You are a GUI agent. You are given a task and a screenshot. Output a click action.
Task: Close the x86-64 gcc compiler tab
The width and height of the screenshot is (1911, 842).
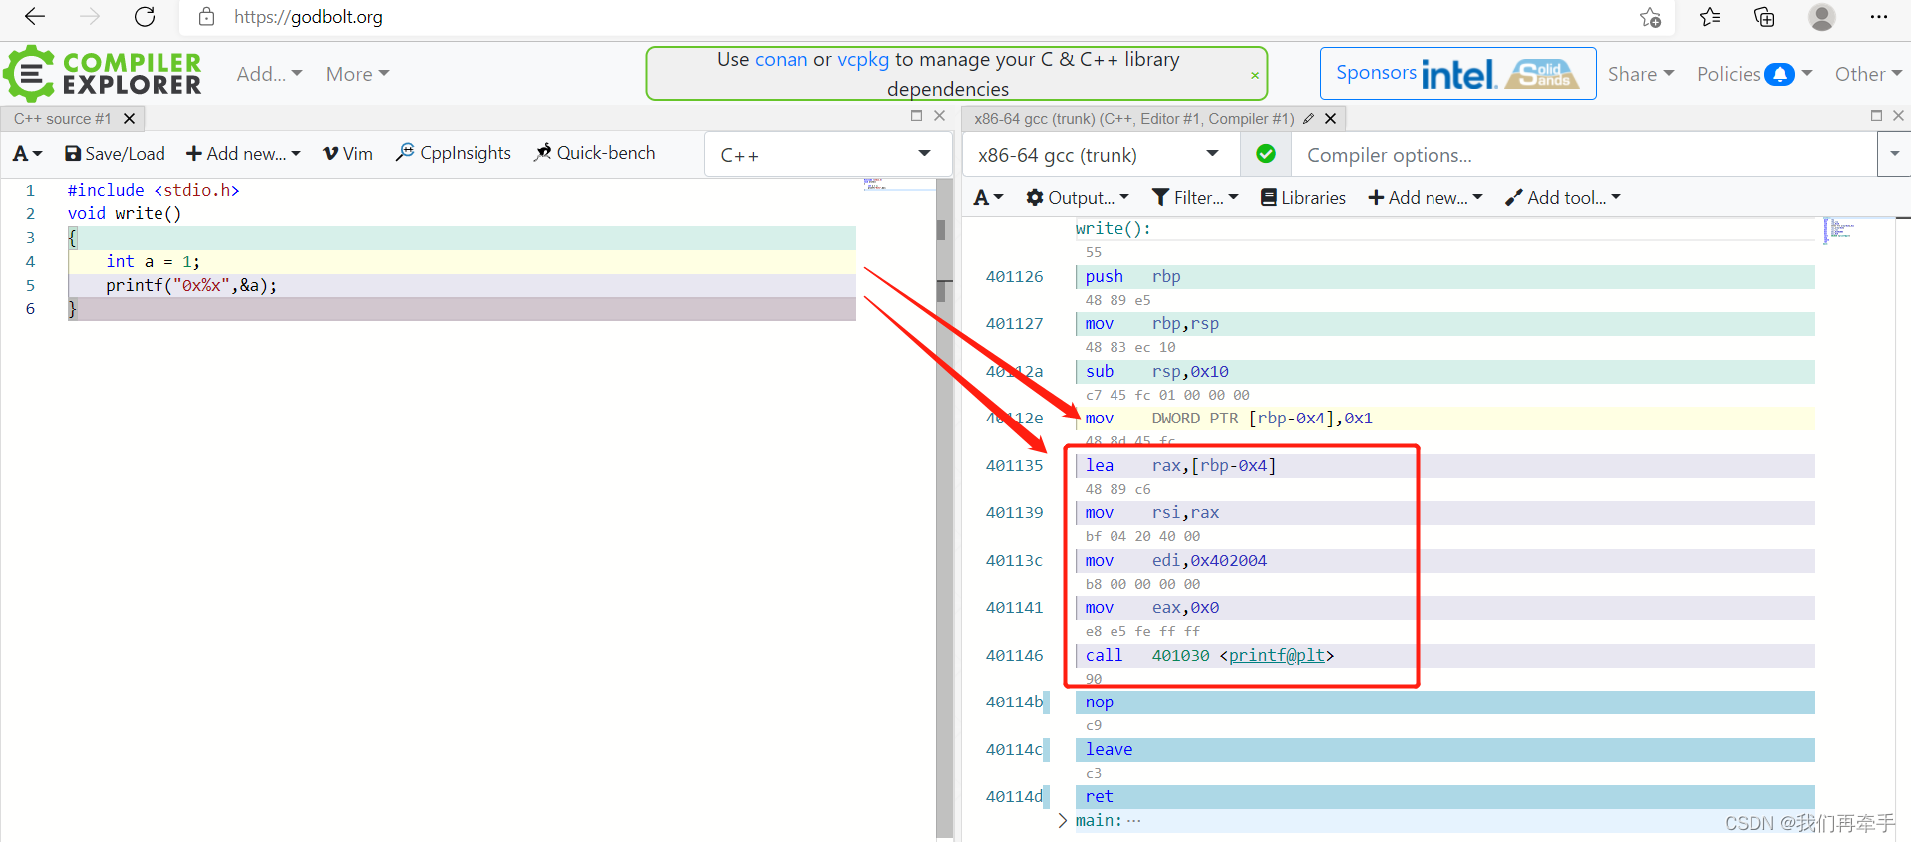[1330, 118]
